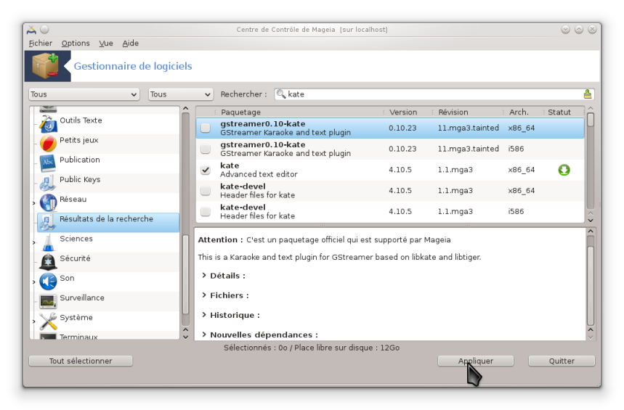Expand the Fichiers section

click(203, 295)
